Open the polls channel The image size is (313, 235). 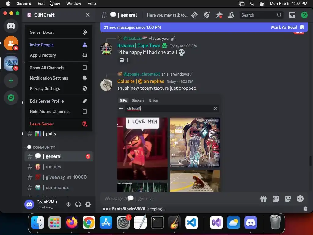(x=58, y=134)
